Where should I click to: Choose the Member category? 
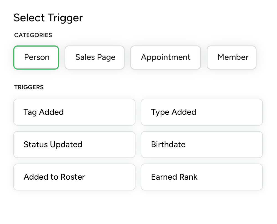(232, 57)
